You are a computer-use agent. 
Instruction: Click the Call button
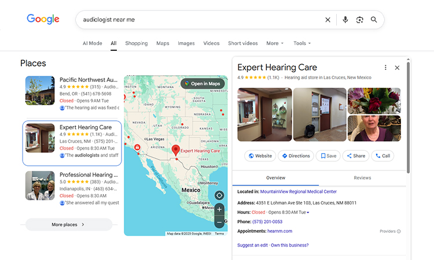382,156
